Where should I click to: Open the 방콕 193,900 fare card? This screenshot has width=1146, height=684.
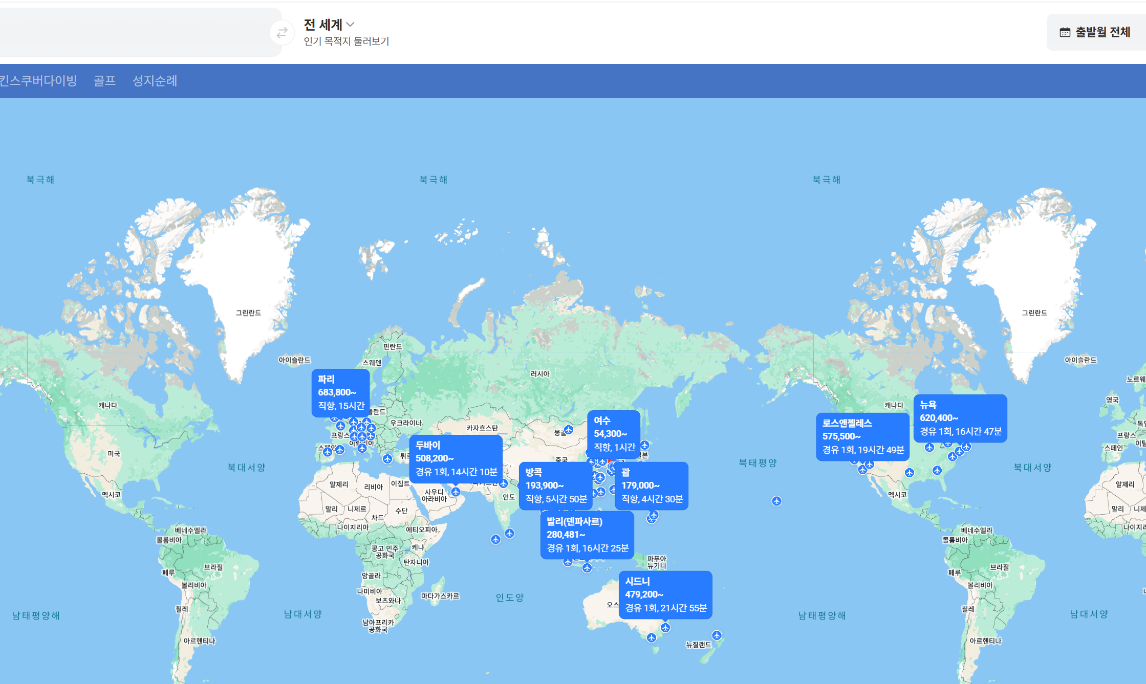(x=555, y=486)
